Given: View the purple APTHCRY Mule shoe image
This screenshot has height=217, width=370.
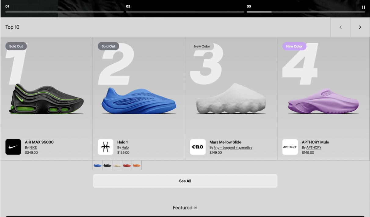Looking at the screenshot, I should point(323,101).
